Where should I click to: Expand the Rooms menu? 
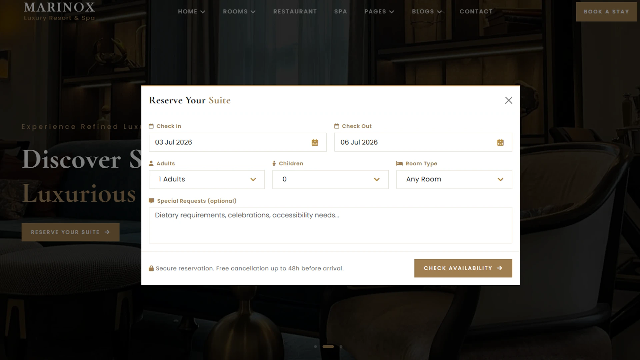click(x=239, y=11)
